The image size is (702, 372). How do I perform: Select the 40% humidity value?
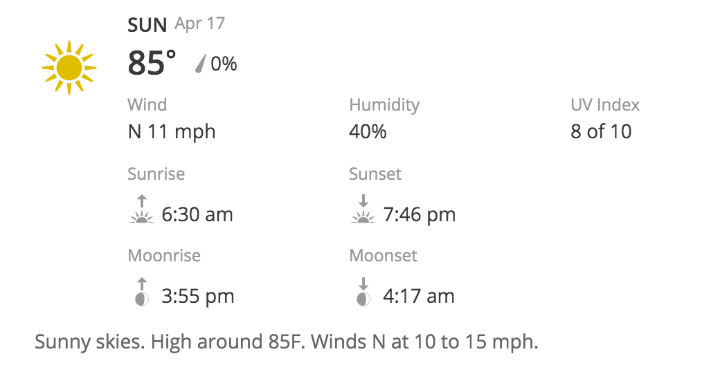click(368, 131)
